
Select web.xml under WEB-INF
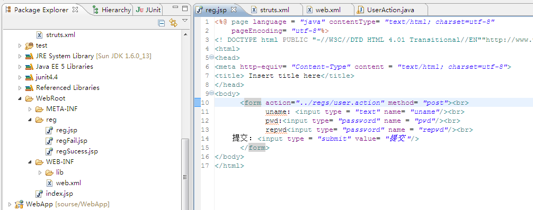tap(68, 183)
